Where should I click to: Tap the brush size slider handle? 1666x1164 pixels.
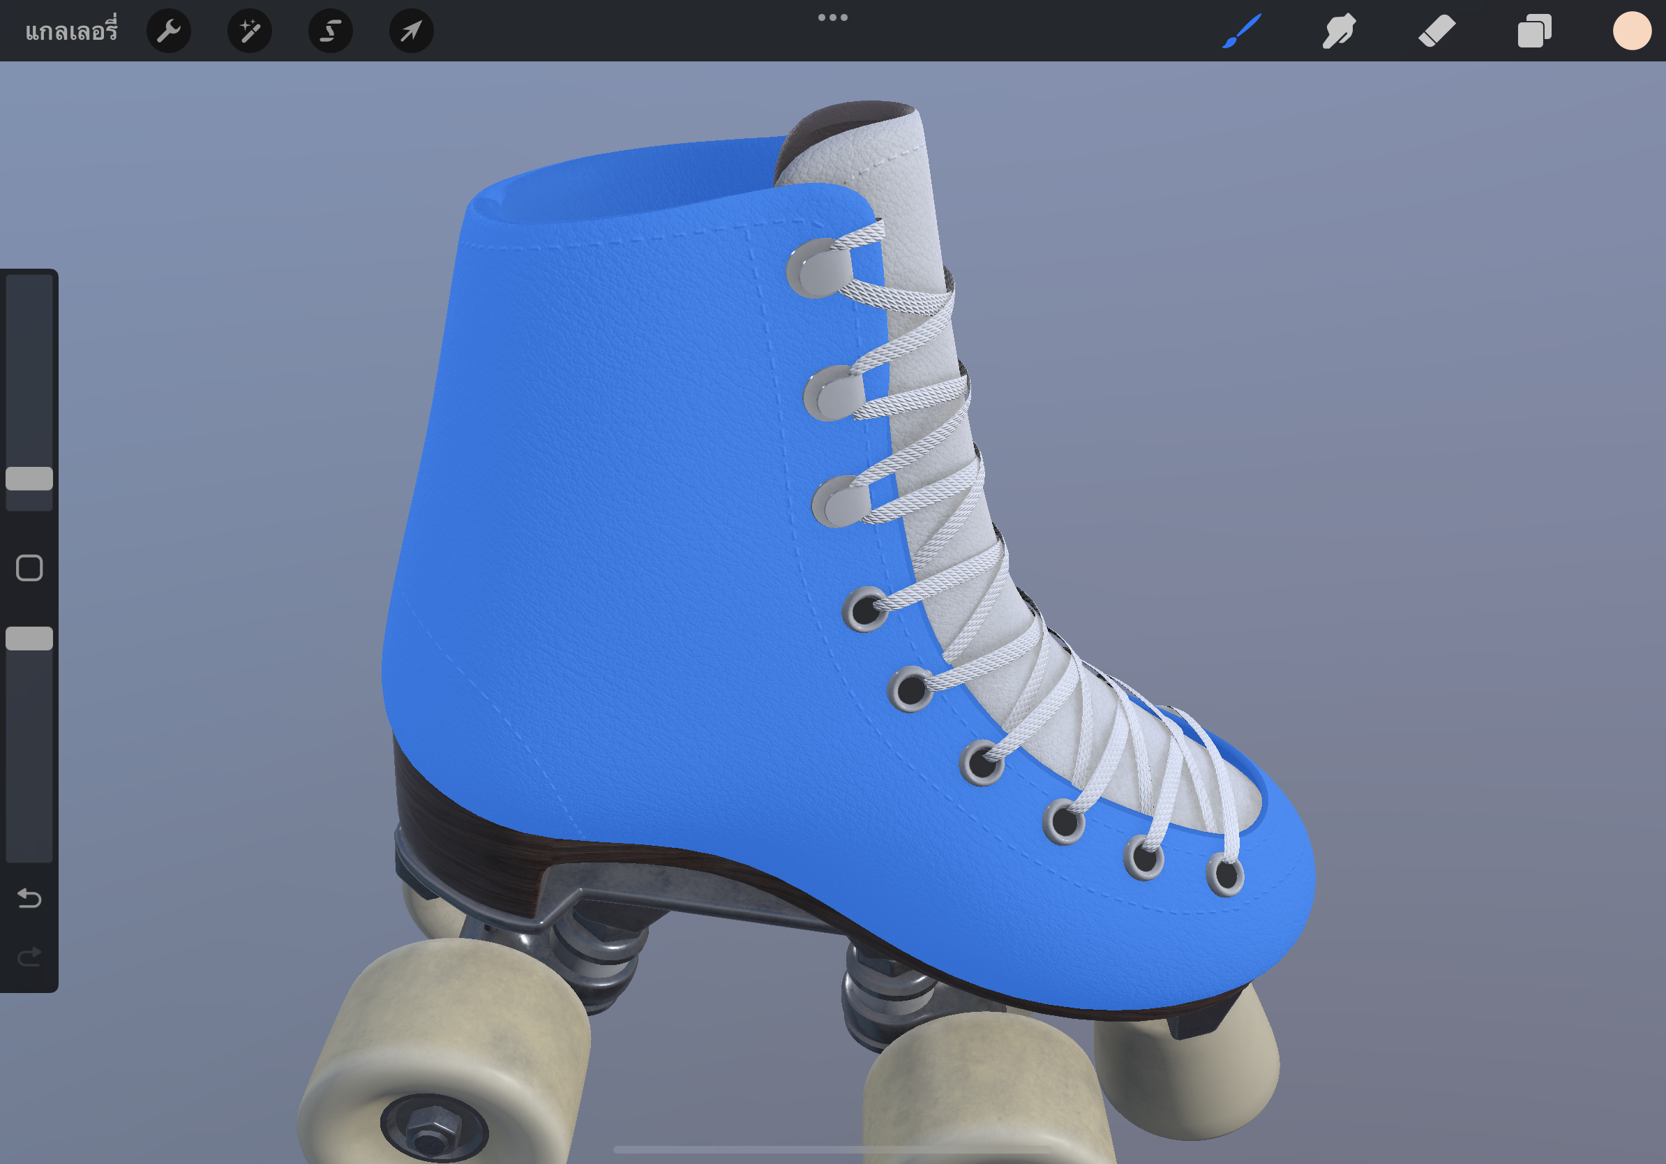tap(29, 478)
